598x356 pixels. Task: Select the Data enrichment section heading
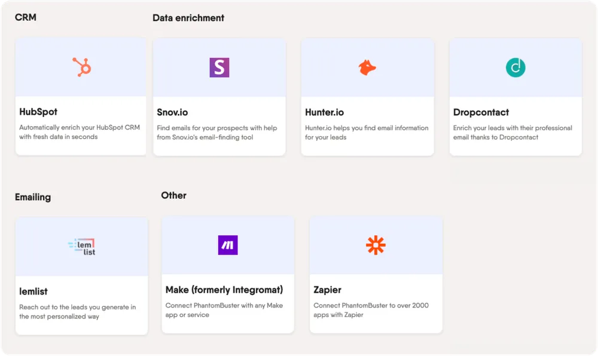click(188, 18)
